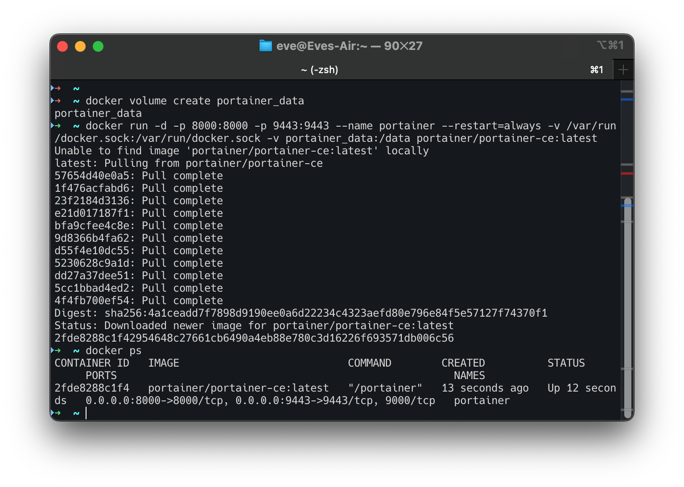Click the scrollbar thumb in terminal
Viewport: 684px width, 487px height.
coord(628,307)
